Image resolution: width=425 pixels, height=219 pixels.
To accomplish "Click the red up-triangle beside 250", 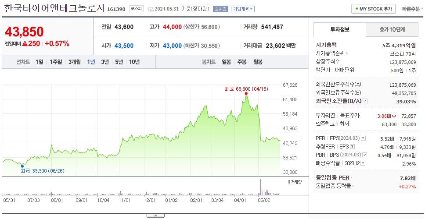I will [x=25, y=43].
